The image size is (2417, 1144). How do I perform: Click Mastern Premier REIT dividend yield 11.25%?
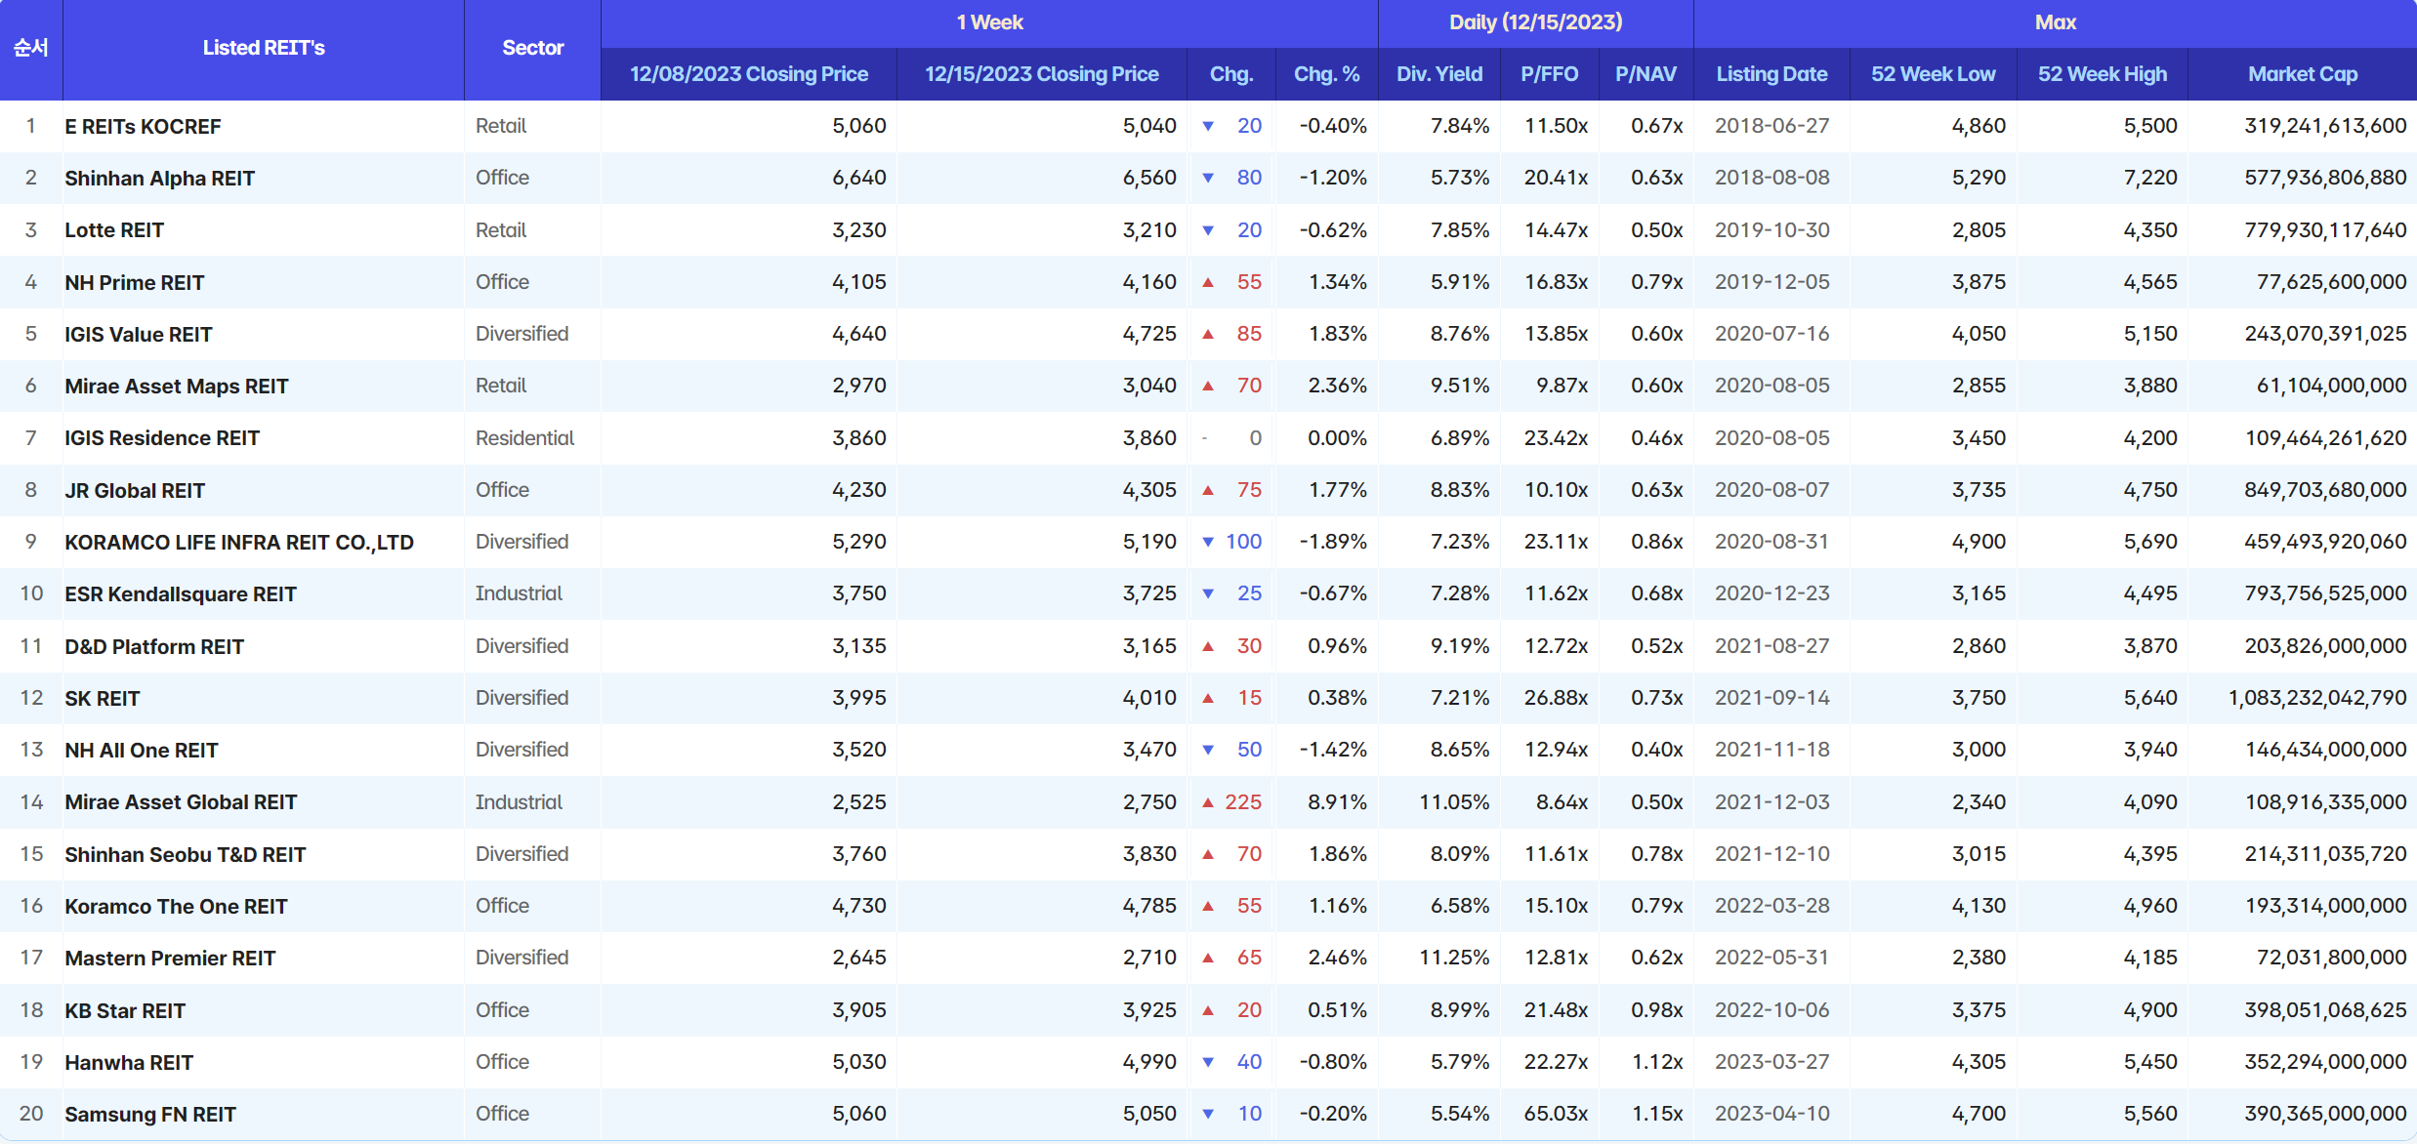click(x=1454, y=958)
